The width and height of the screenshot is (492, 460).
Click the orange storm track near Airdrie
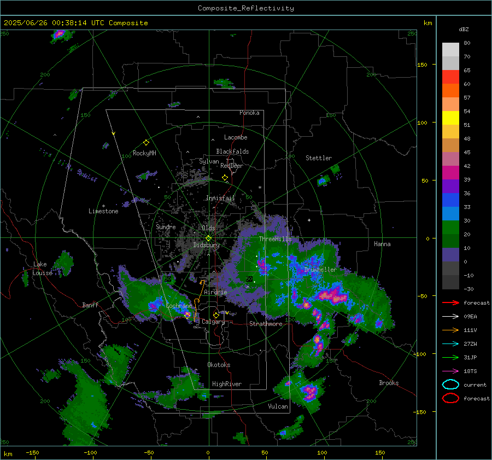pyautogui.click(x=198, y=300)
